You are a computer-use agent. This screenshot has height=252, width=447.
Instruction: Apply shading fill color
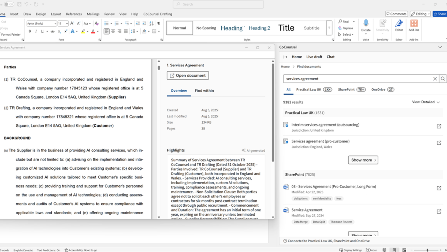click(x=144, y=31)
